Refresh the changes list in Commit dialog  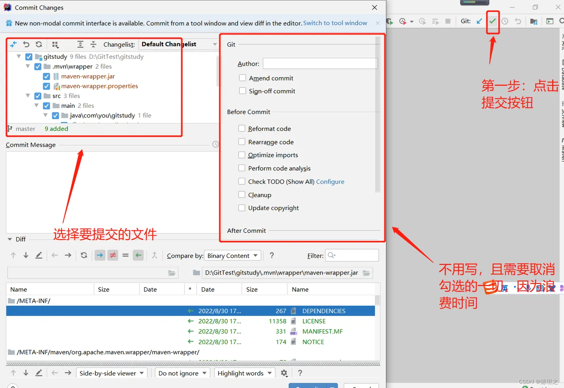[39, 44]
